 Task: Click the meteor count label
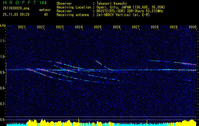pos(45,10)
